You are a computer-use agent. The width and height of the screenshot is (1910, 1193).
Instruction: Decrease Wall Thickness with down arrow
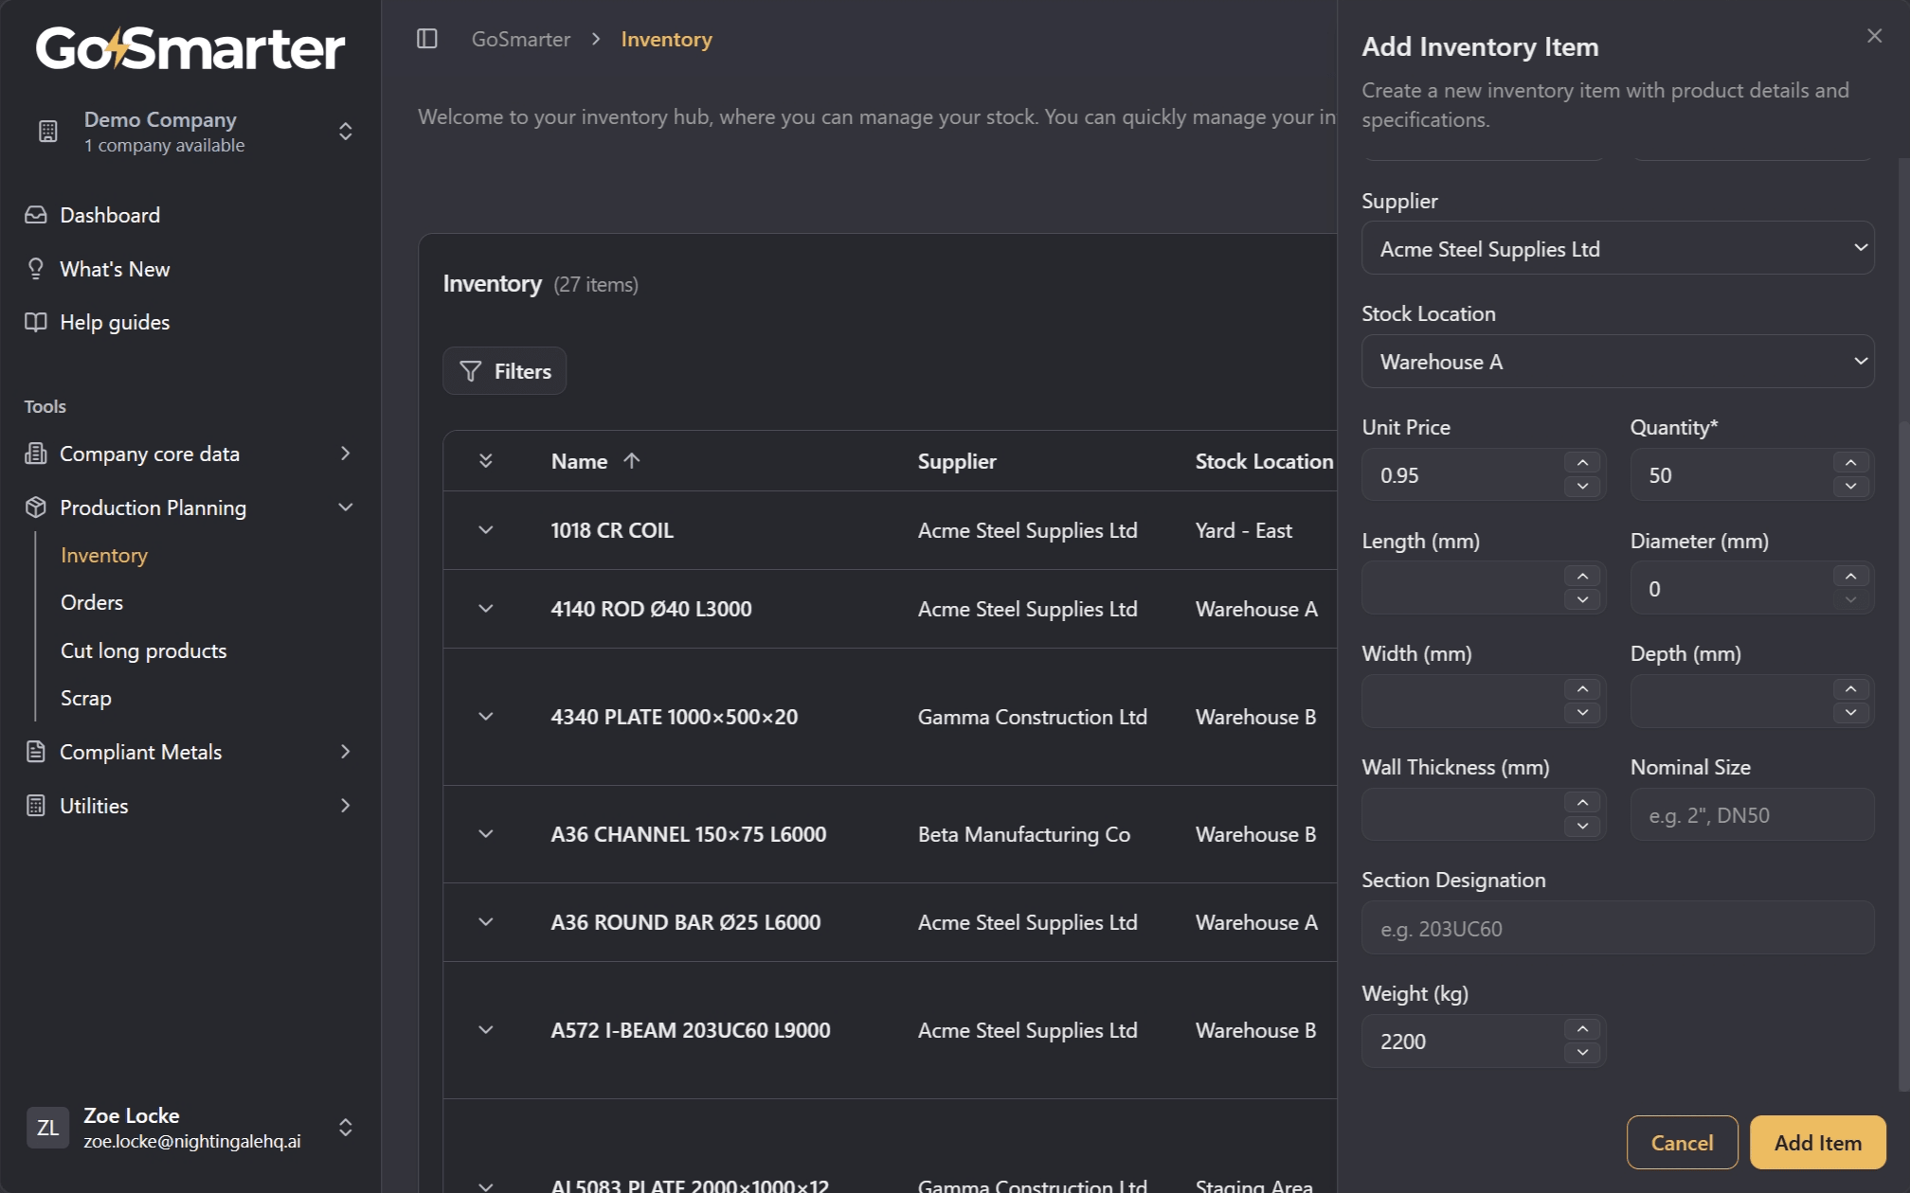pyautogui.click(x=1582, y=827)
